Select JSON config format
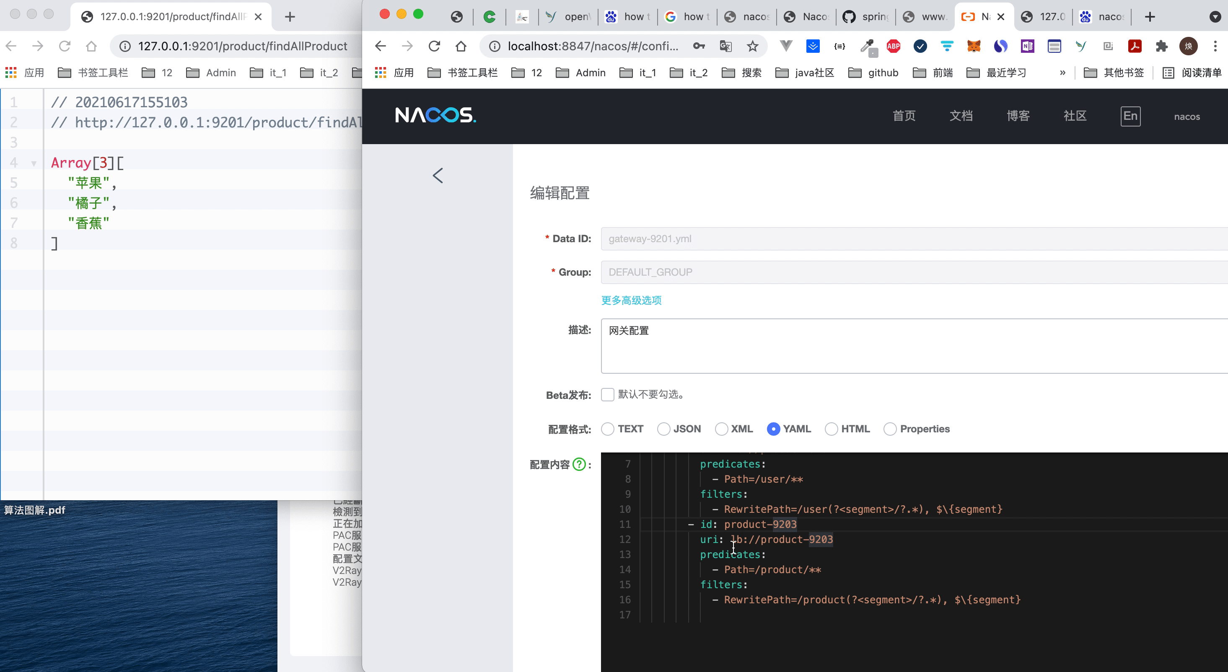Screen dimensions: 1228x672 [x=663, y=429]
